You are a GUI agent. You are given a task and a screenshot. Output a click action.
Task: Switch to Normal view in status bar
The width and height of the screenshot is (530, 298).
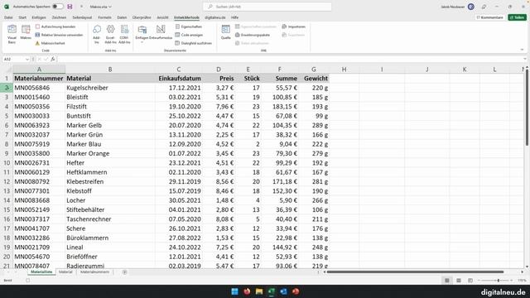tap(447, 281)
